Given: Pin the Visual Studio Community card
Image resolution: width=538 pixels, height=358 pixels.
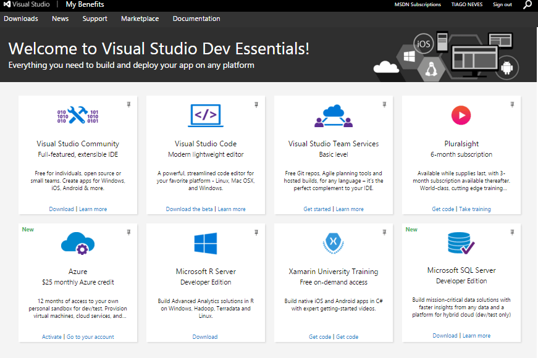Looking at the screenshot, I should click(128, 104).
